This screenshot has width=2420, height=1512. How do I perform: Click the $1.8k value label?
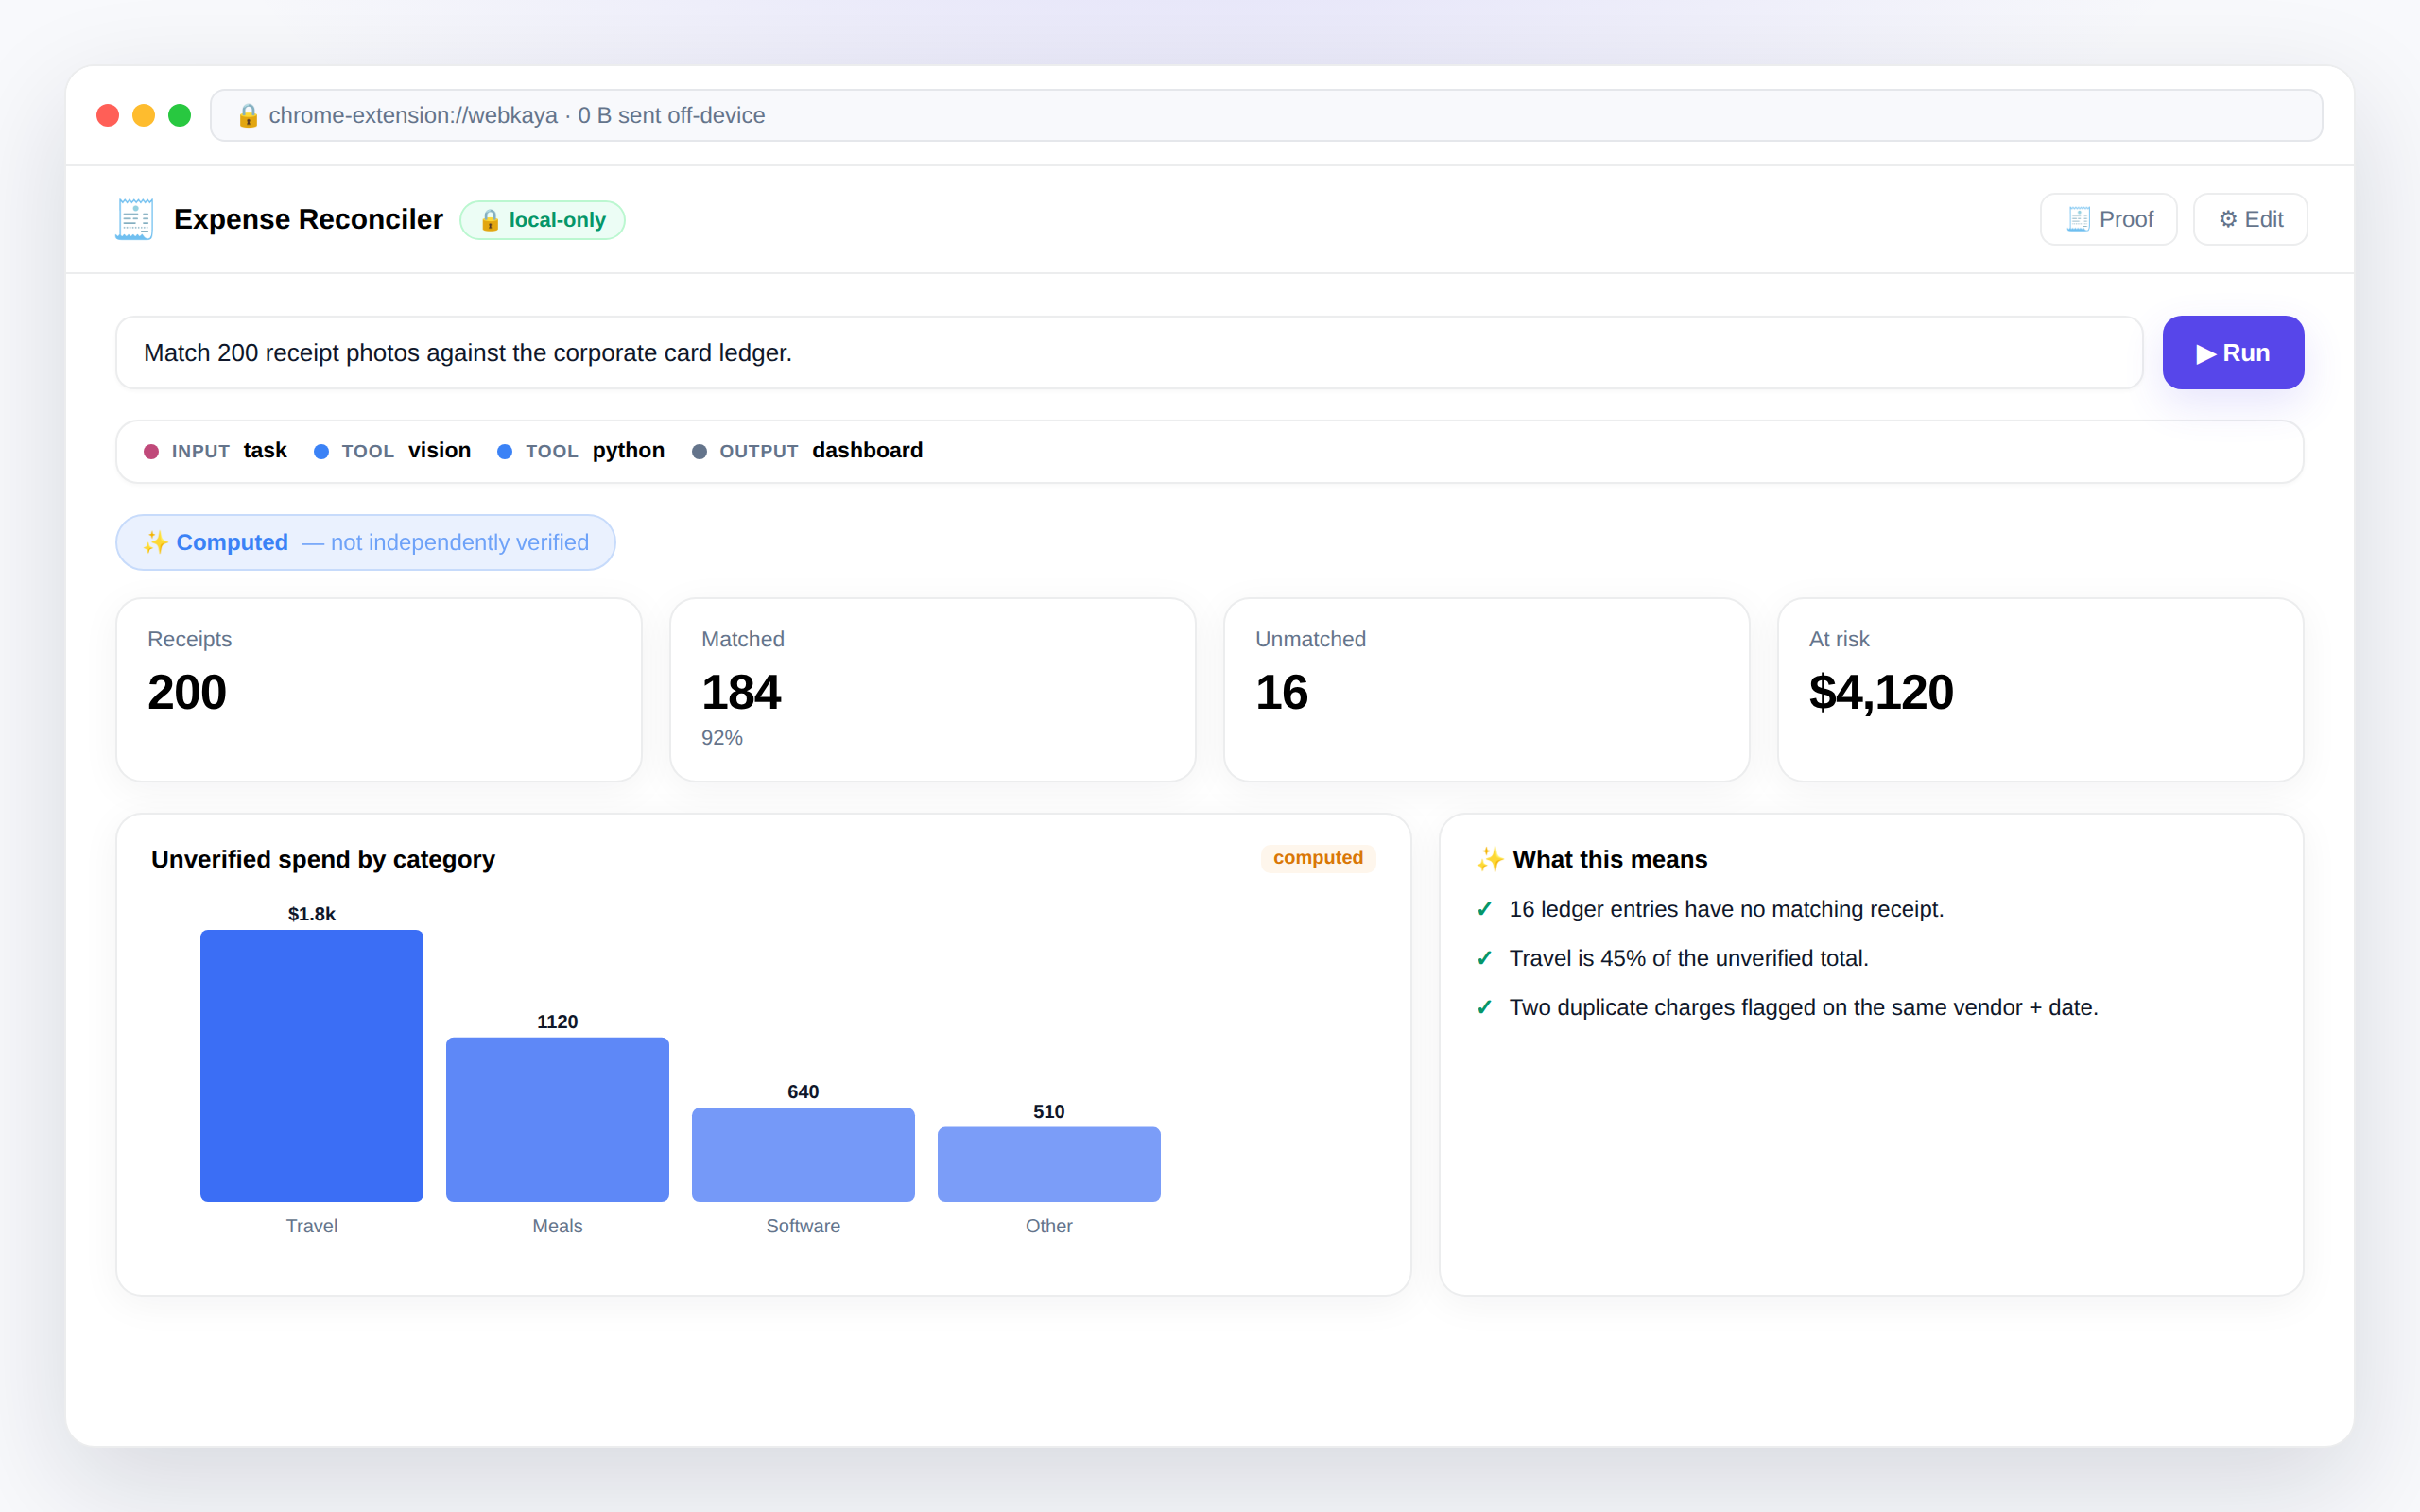pyautogui.click(x=312, y=914)
